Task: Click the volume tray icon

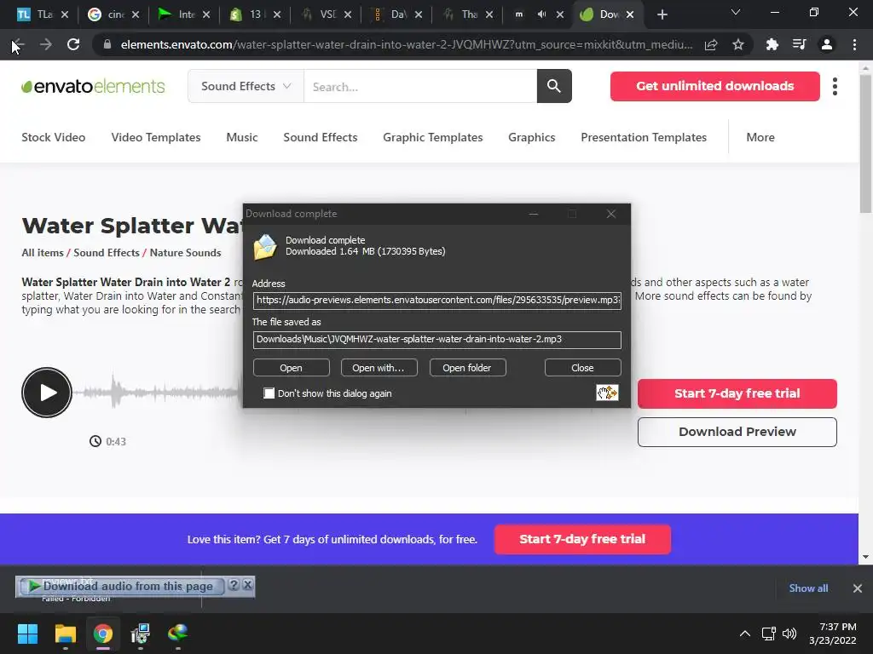Action: (x=789, y=634)
